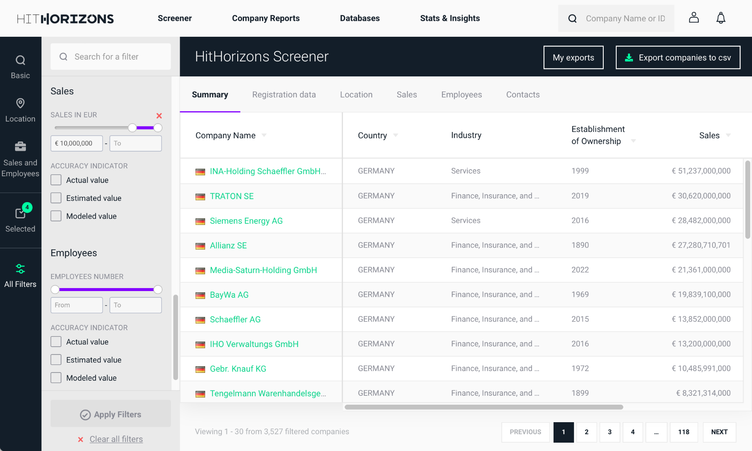Viewport: 752px width, 451px height.
Task: Jump to results page 118
Action: point(683,432)
